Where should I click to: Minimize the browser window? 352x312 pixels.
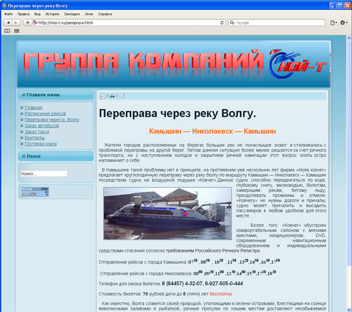(x=333, y=5)
